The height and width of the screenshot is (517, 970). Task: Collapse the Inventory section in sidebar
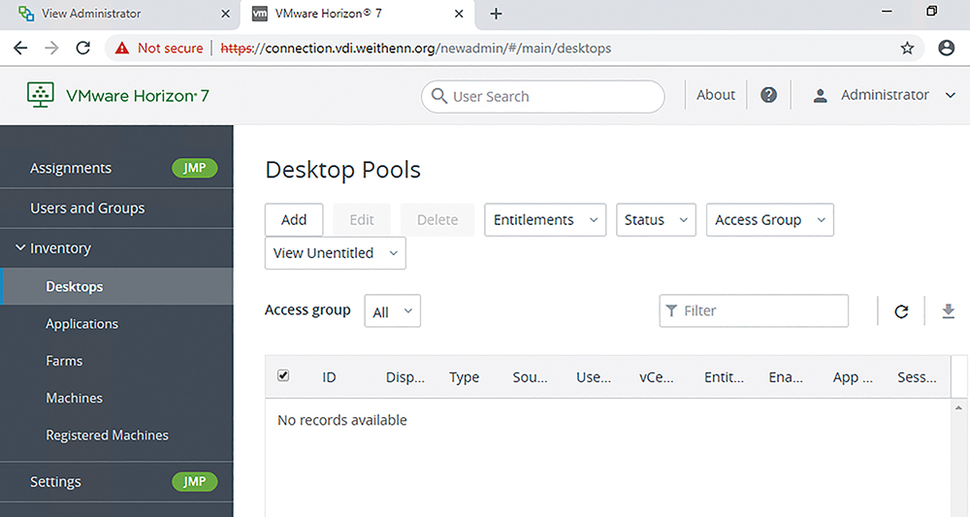tap(20, 248)
